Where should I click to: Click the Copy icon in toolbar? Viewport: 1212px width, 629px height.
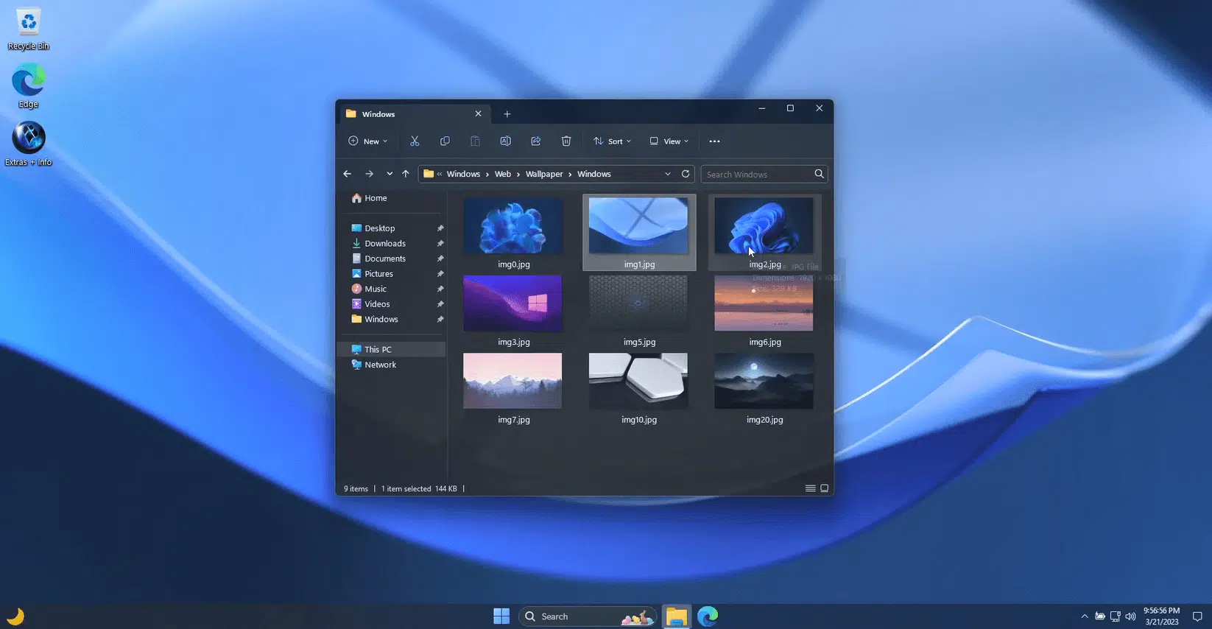coord(445,141)
